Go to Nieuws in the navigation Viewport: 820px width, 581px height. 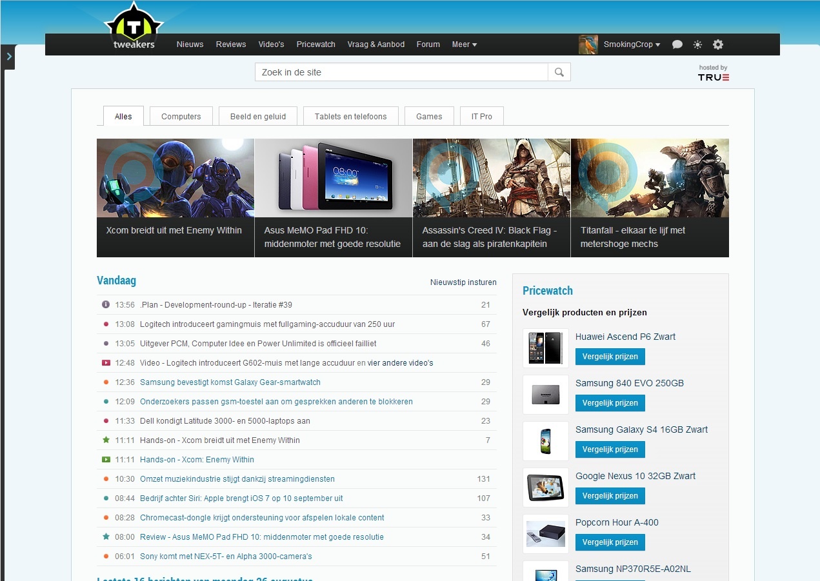[190, 44]
